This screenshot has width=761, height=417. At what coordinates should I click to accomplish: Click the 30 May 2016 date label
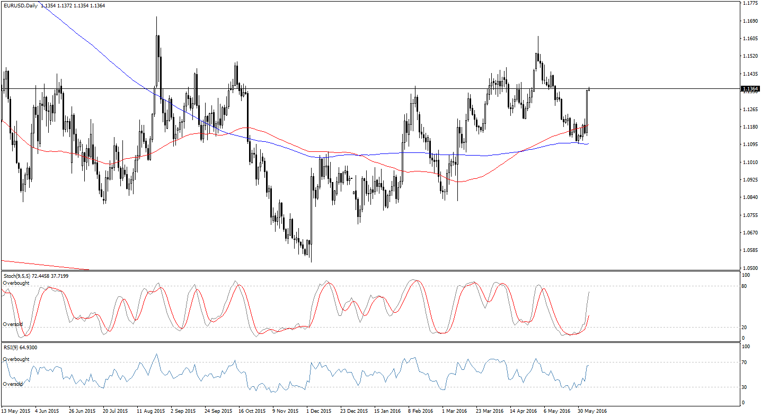pyautogui.click(x=592, y=411)
